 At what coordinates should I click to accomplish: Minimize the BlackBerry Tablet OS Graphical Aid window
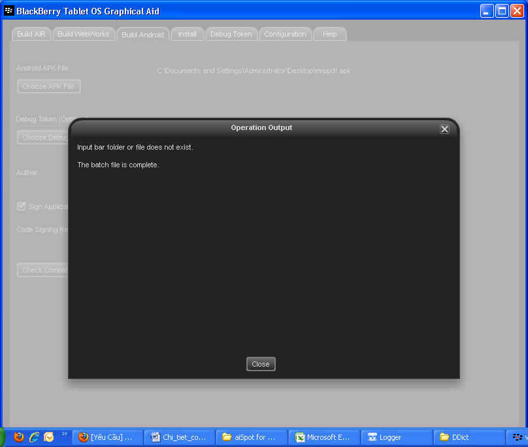click(487, 11)
